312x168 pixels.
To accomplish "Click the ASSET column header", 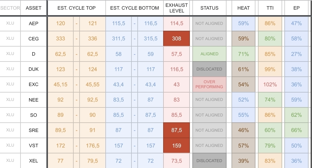I will [x=34, y=8].
